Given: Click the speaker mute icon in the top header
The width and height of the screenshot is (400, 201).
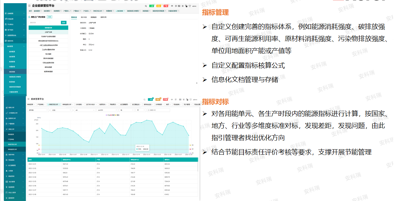Looking at the screenshot, I should pos(172,6).
